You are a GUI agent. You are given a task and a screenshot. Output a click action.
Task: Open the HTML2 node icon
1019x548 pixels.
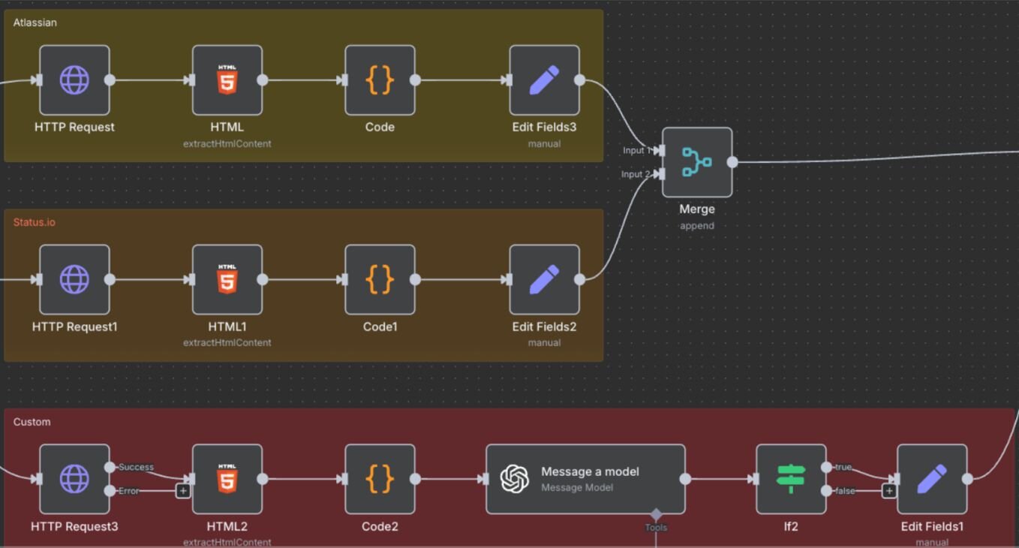pos(227,479)
